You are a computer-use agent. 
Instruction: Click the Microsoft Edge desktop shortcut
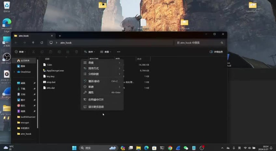(7, 25)
